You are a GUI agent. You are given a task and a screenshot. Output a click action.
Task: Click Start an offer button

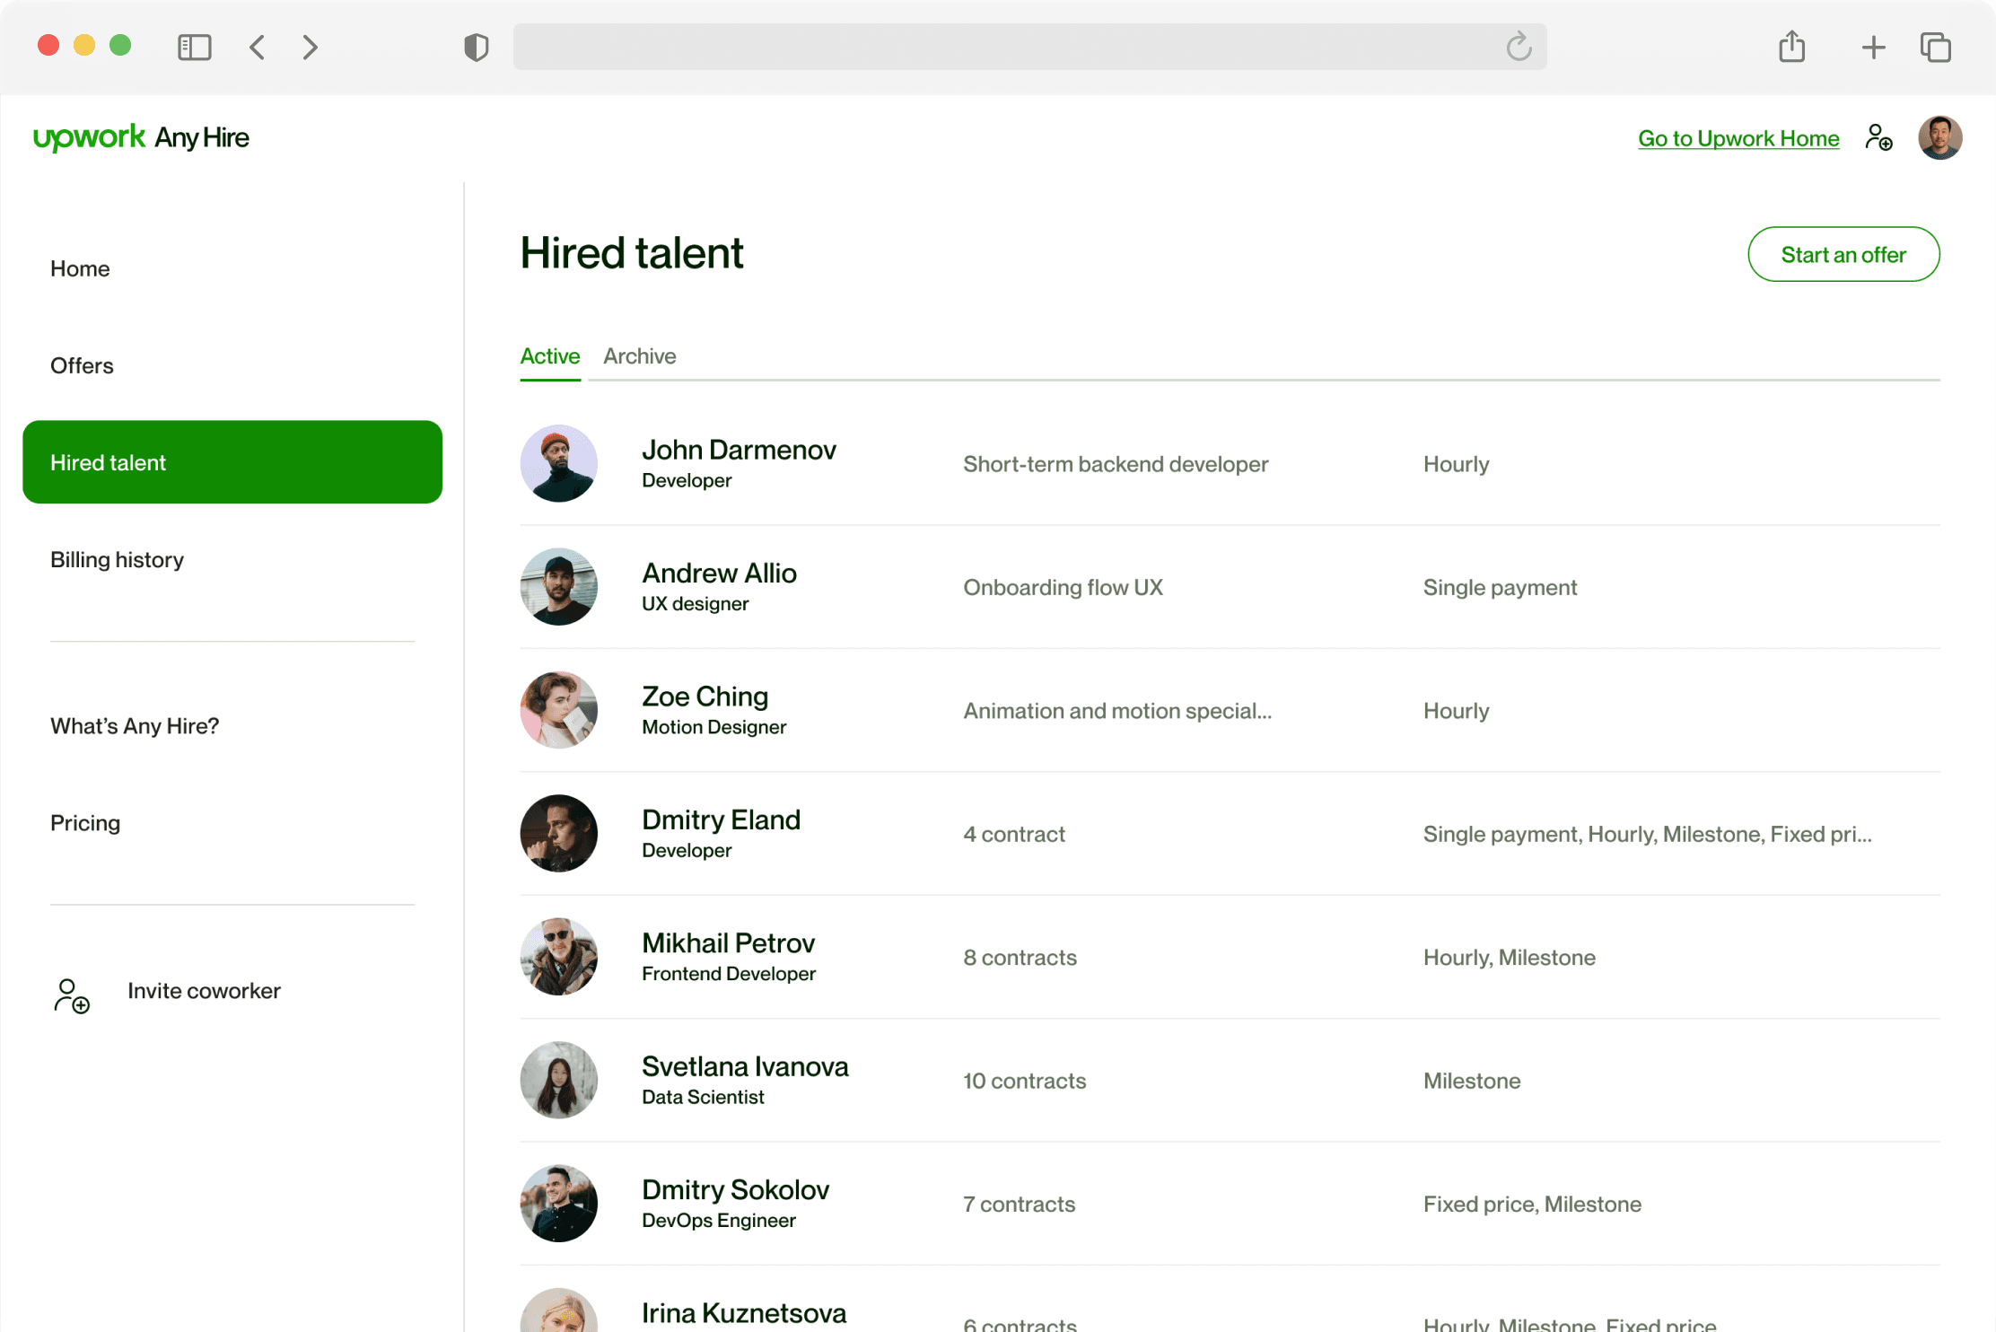coord(1843,254)
